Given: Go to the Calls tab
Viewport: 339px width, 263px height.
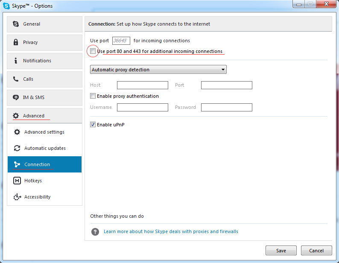Looking at the screenshot, I should [x=44, y=79].
